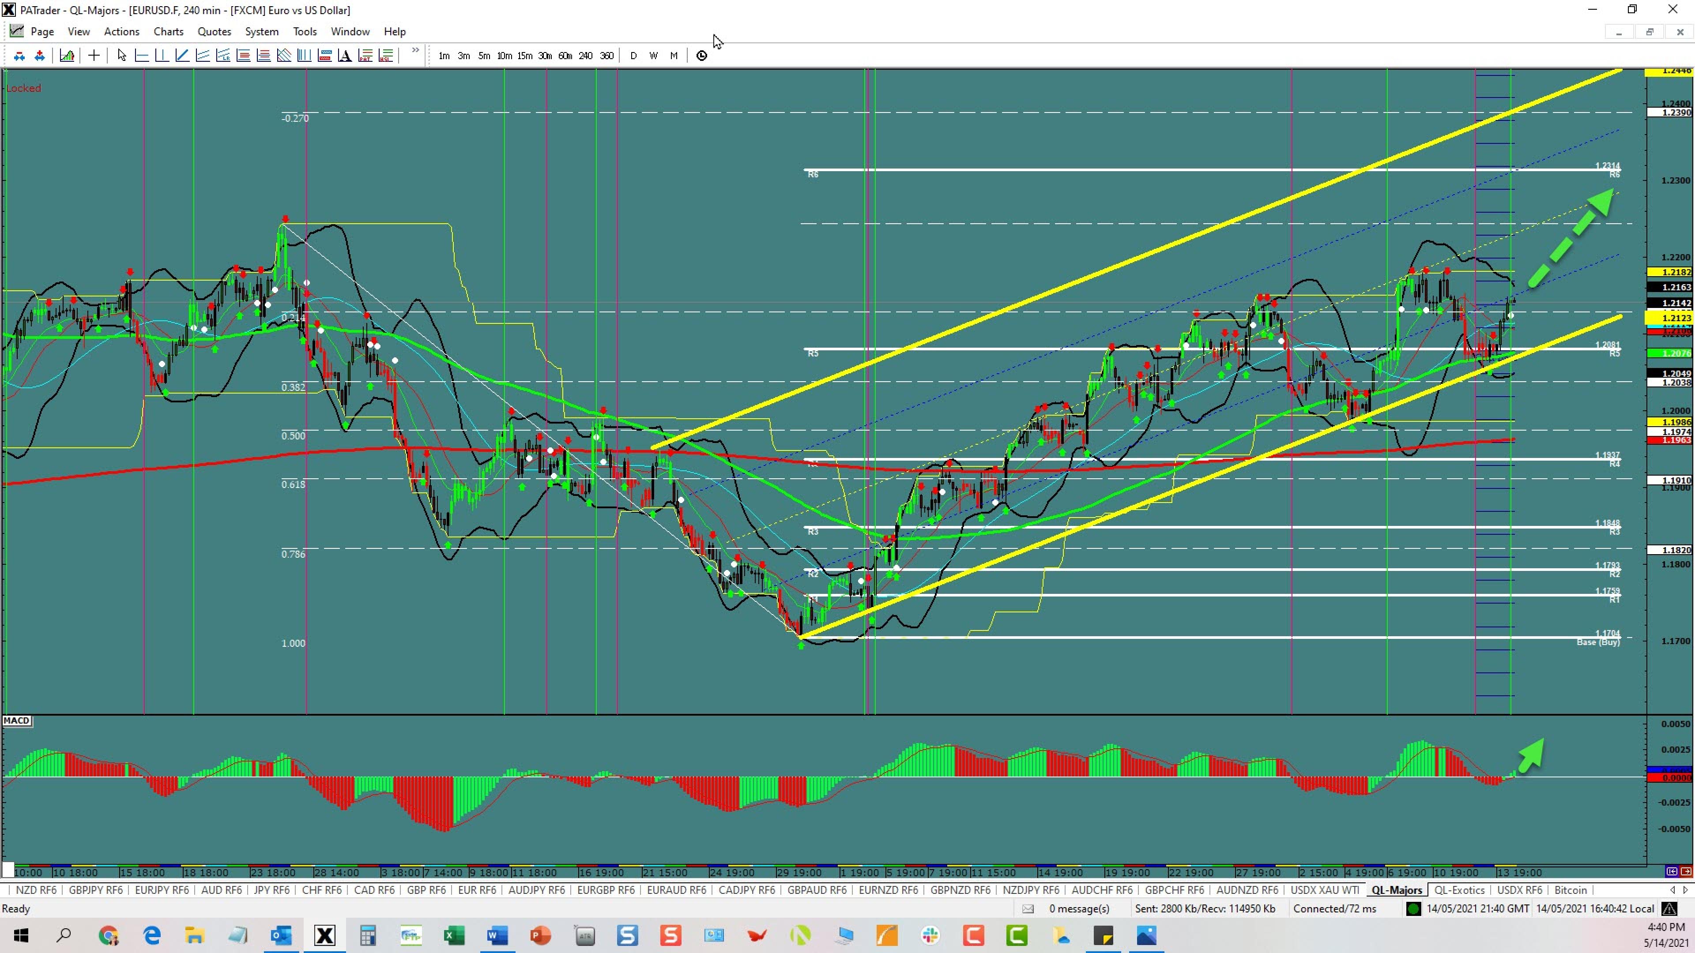Viewport: 1695px width, 953px height.
Task: Click the Connected/72 ms status text
Action: click(x=1334, y=909)
